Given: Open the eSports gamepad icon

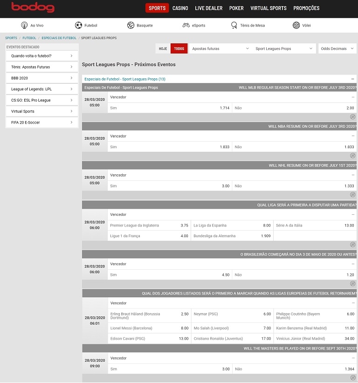Looking at the screenshot, I should (186, 25).
